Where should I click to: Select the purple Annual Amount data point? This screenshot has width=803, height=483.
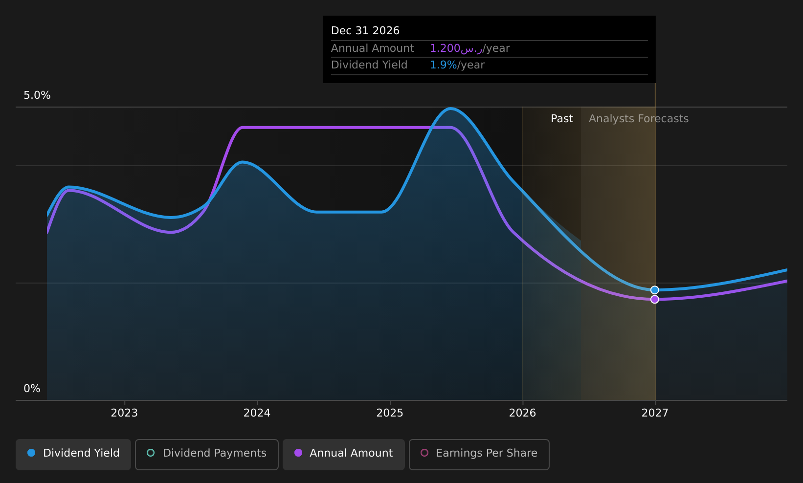655,299
